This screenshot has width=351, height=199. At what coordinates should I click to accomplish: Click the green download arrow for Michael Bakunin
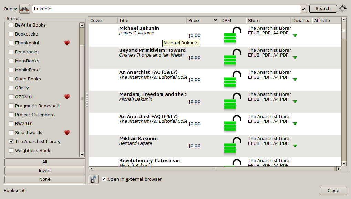(295, 36)
